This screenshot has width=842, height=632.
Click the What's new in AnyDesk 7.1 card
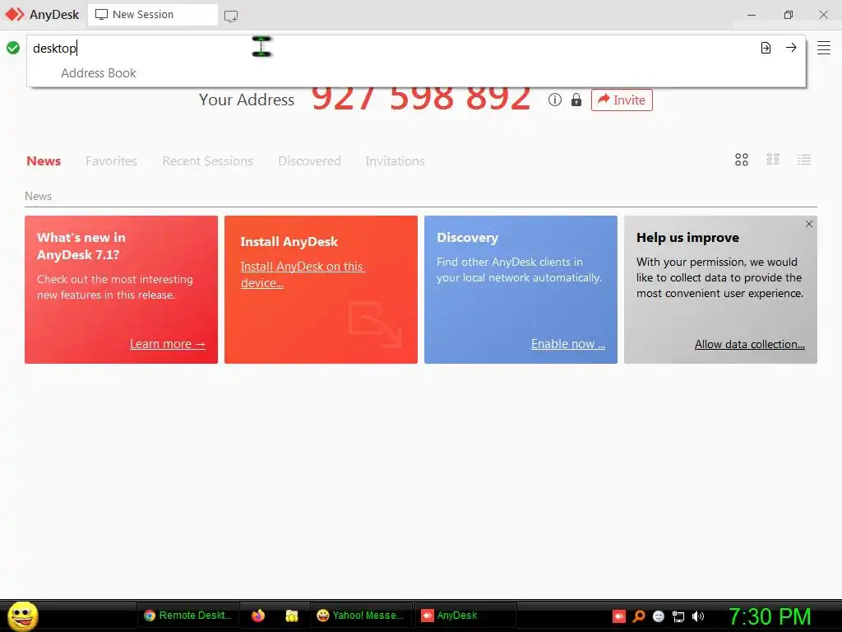coord(122,290)
